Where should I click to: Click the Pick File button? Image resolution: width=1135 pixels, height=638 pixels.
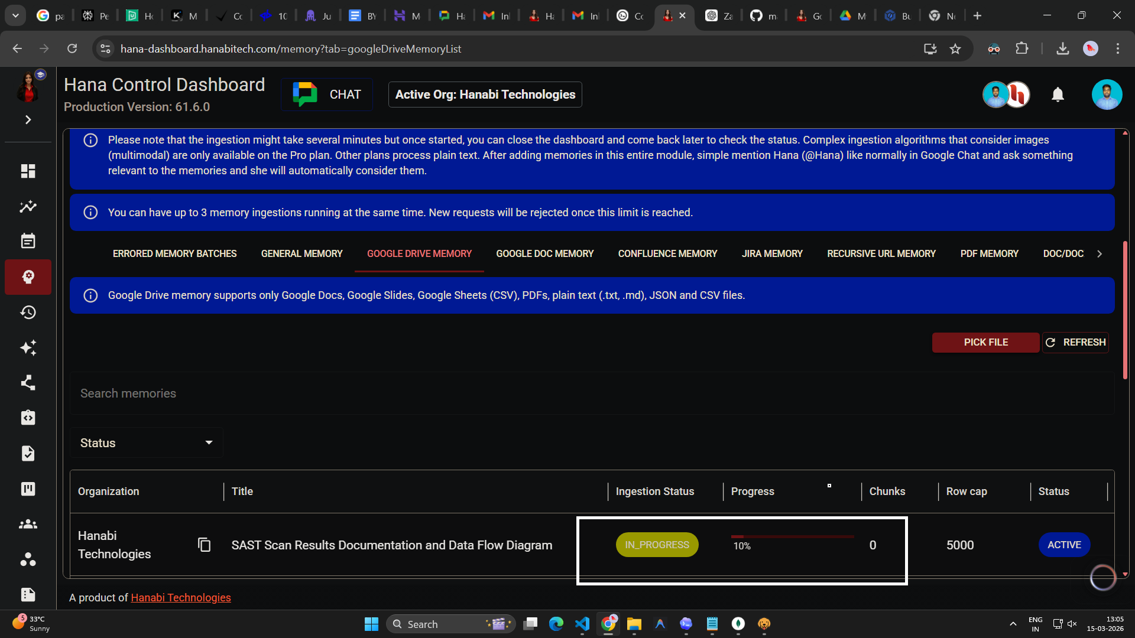pyautogui.click(x=985, y=342)
